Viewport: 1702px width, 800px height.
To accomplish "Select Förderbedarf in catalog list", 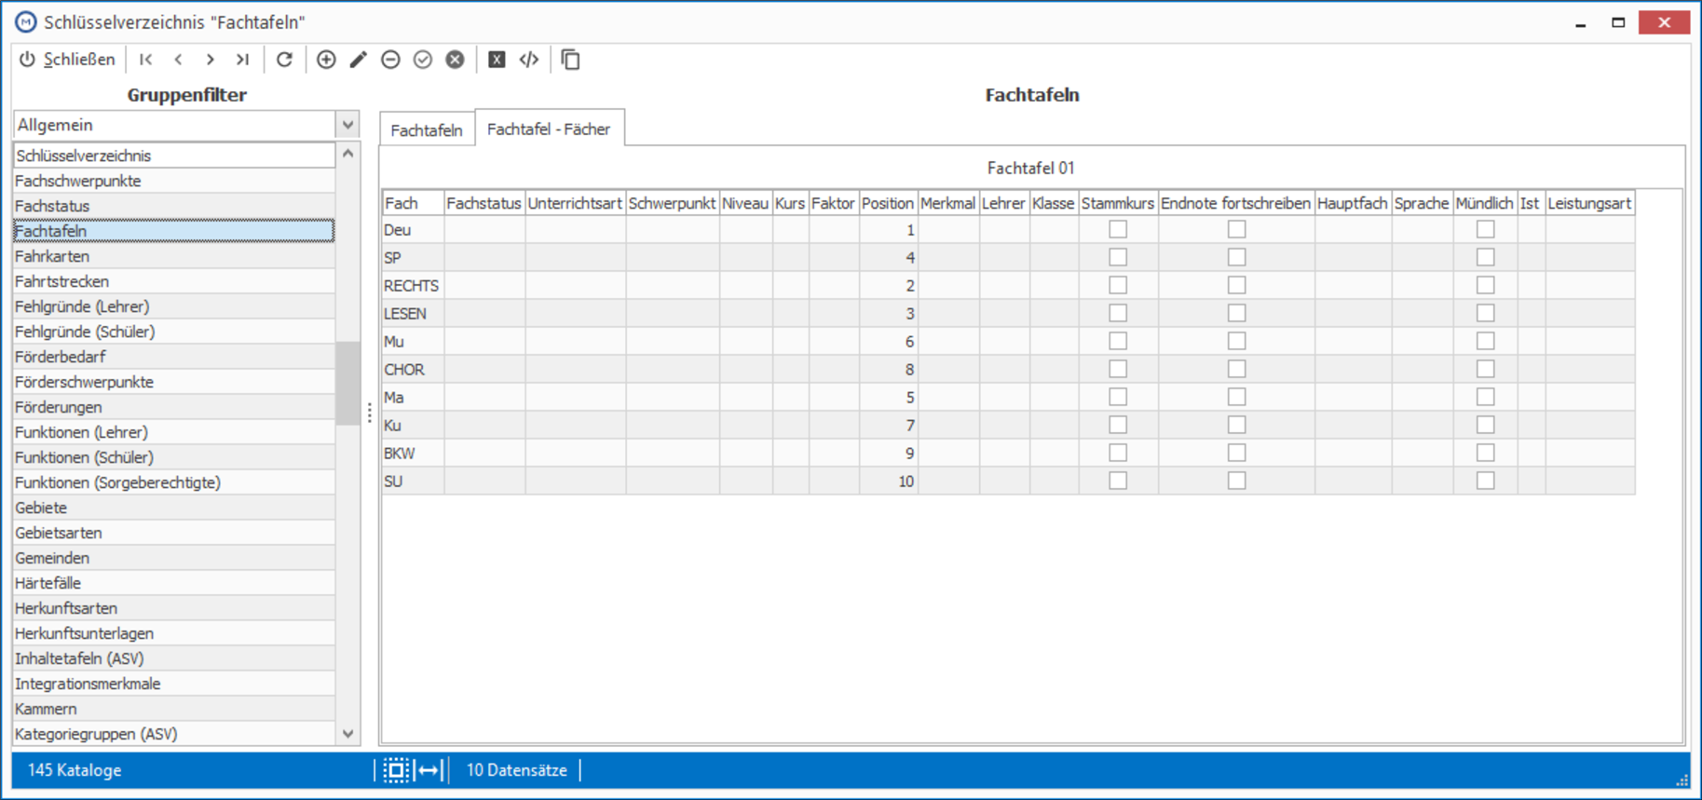I will [174, 357].
